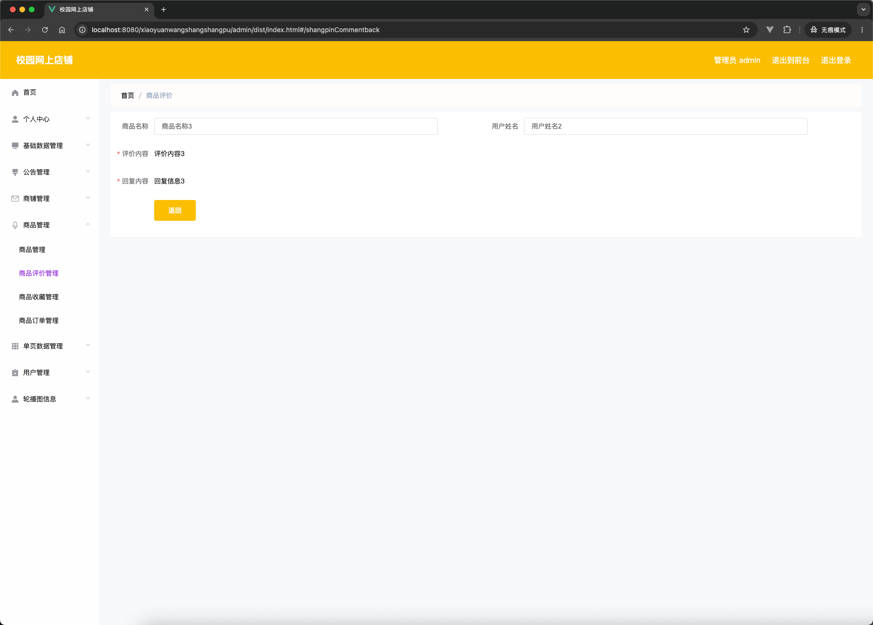Image resolution: width=873 pixels, height=625 pixels.
Task: Bookmark this page with the star icon
Action: pos(746,30)
